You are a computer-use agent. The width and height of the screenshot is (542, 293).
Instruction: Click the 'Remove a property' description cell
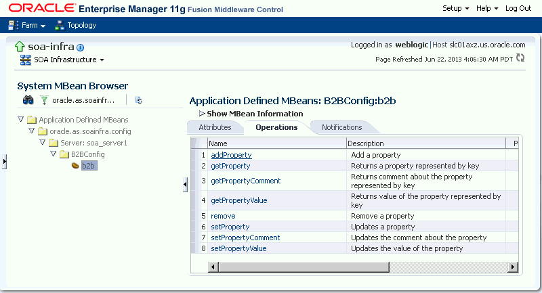pyautogui.click(x=426, y=216)
